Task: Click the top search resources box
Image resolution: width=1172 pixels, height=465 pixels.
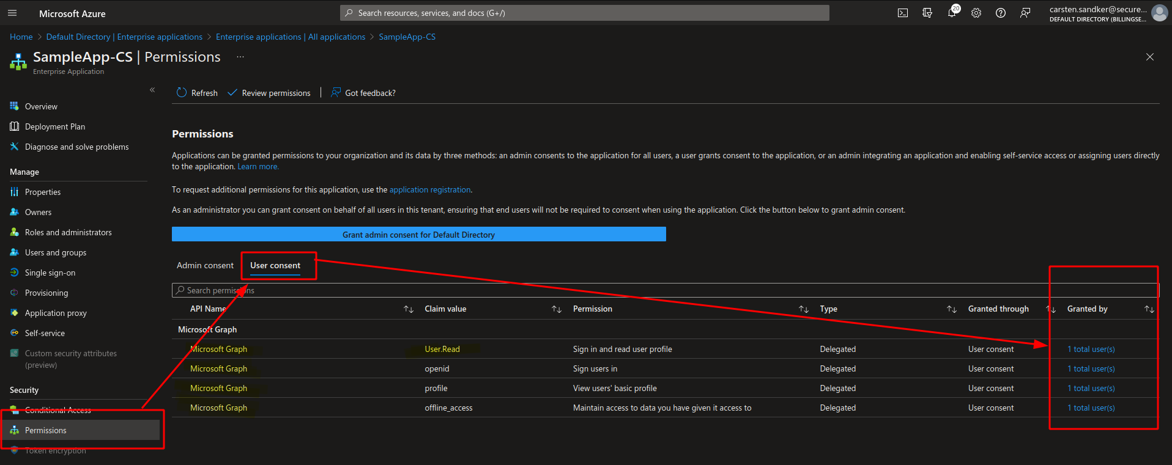Action: 584,13
